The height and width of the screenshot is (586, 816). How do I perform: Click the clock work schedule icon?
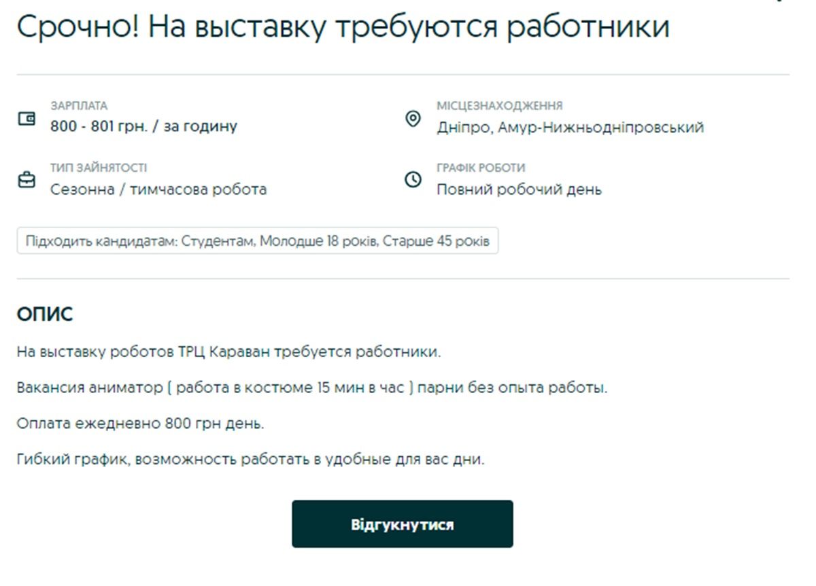(413, 180)
